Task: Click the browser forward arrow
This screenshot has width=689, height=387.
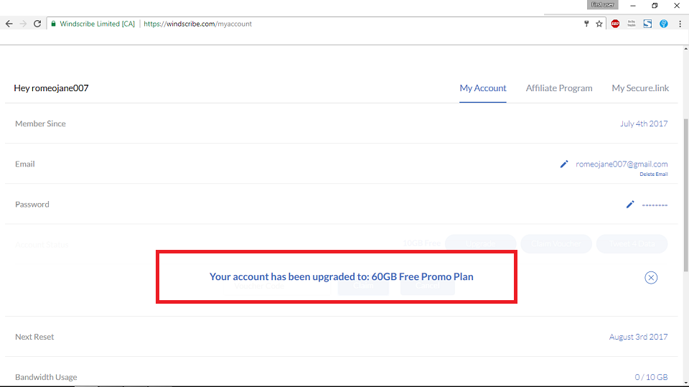Action: coord(23,24)
